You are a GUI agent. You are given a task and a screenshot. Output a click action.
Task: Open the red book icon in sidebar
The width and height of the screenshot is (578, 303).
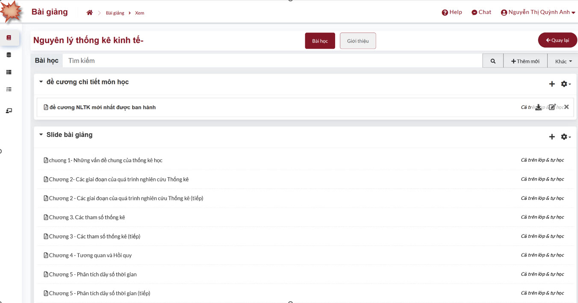(9, 38)
